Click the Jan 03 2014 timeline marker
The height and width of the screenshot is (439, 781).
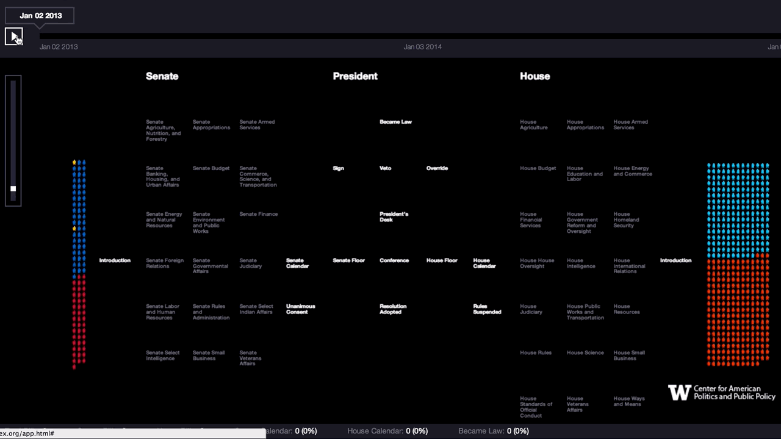click(x=422, y=47)
